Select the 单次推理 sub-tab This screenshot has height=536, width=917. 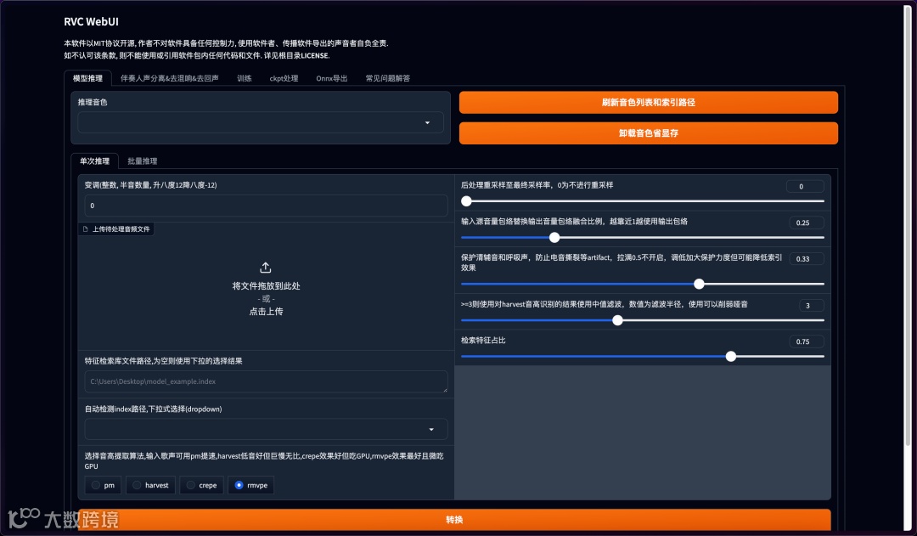pyautogui.click(x=95, y=161)
